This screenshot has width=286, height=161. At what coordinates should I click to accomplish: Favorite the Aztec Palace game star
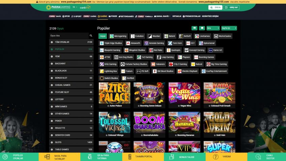click(x=108, y=106)
